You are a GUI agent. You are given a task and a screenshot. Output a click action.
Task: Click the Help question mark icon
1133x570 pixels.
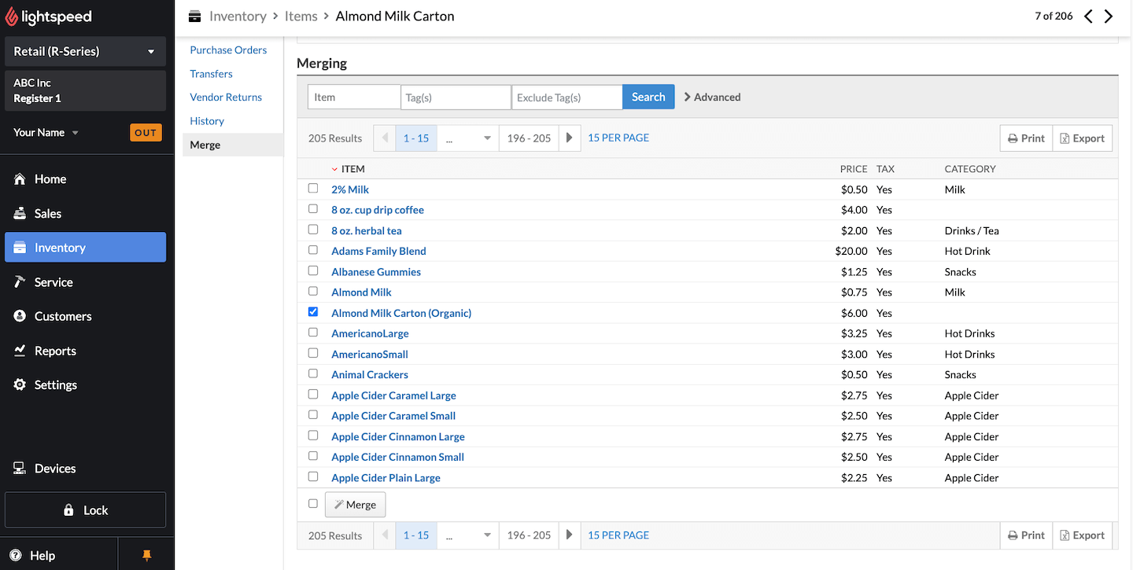16,556
